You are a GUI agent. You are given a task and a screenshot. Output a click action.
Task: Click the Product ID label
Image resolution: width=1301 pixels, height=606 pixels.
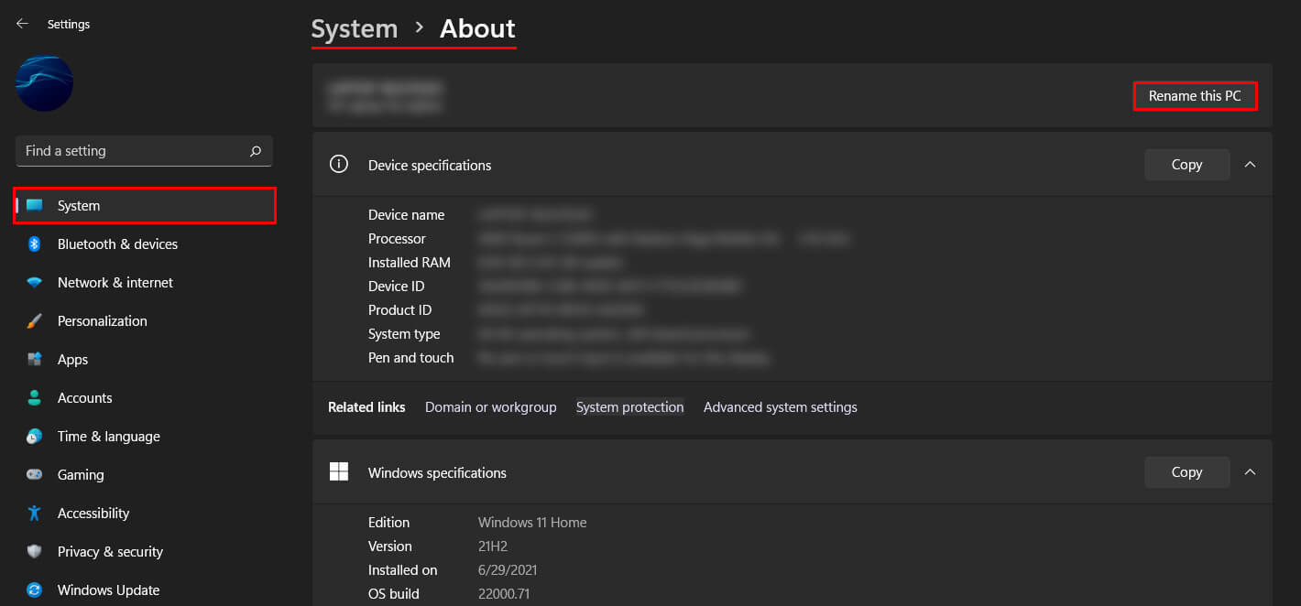[x=399, y=310]
